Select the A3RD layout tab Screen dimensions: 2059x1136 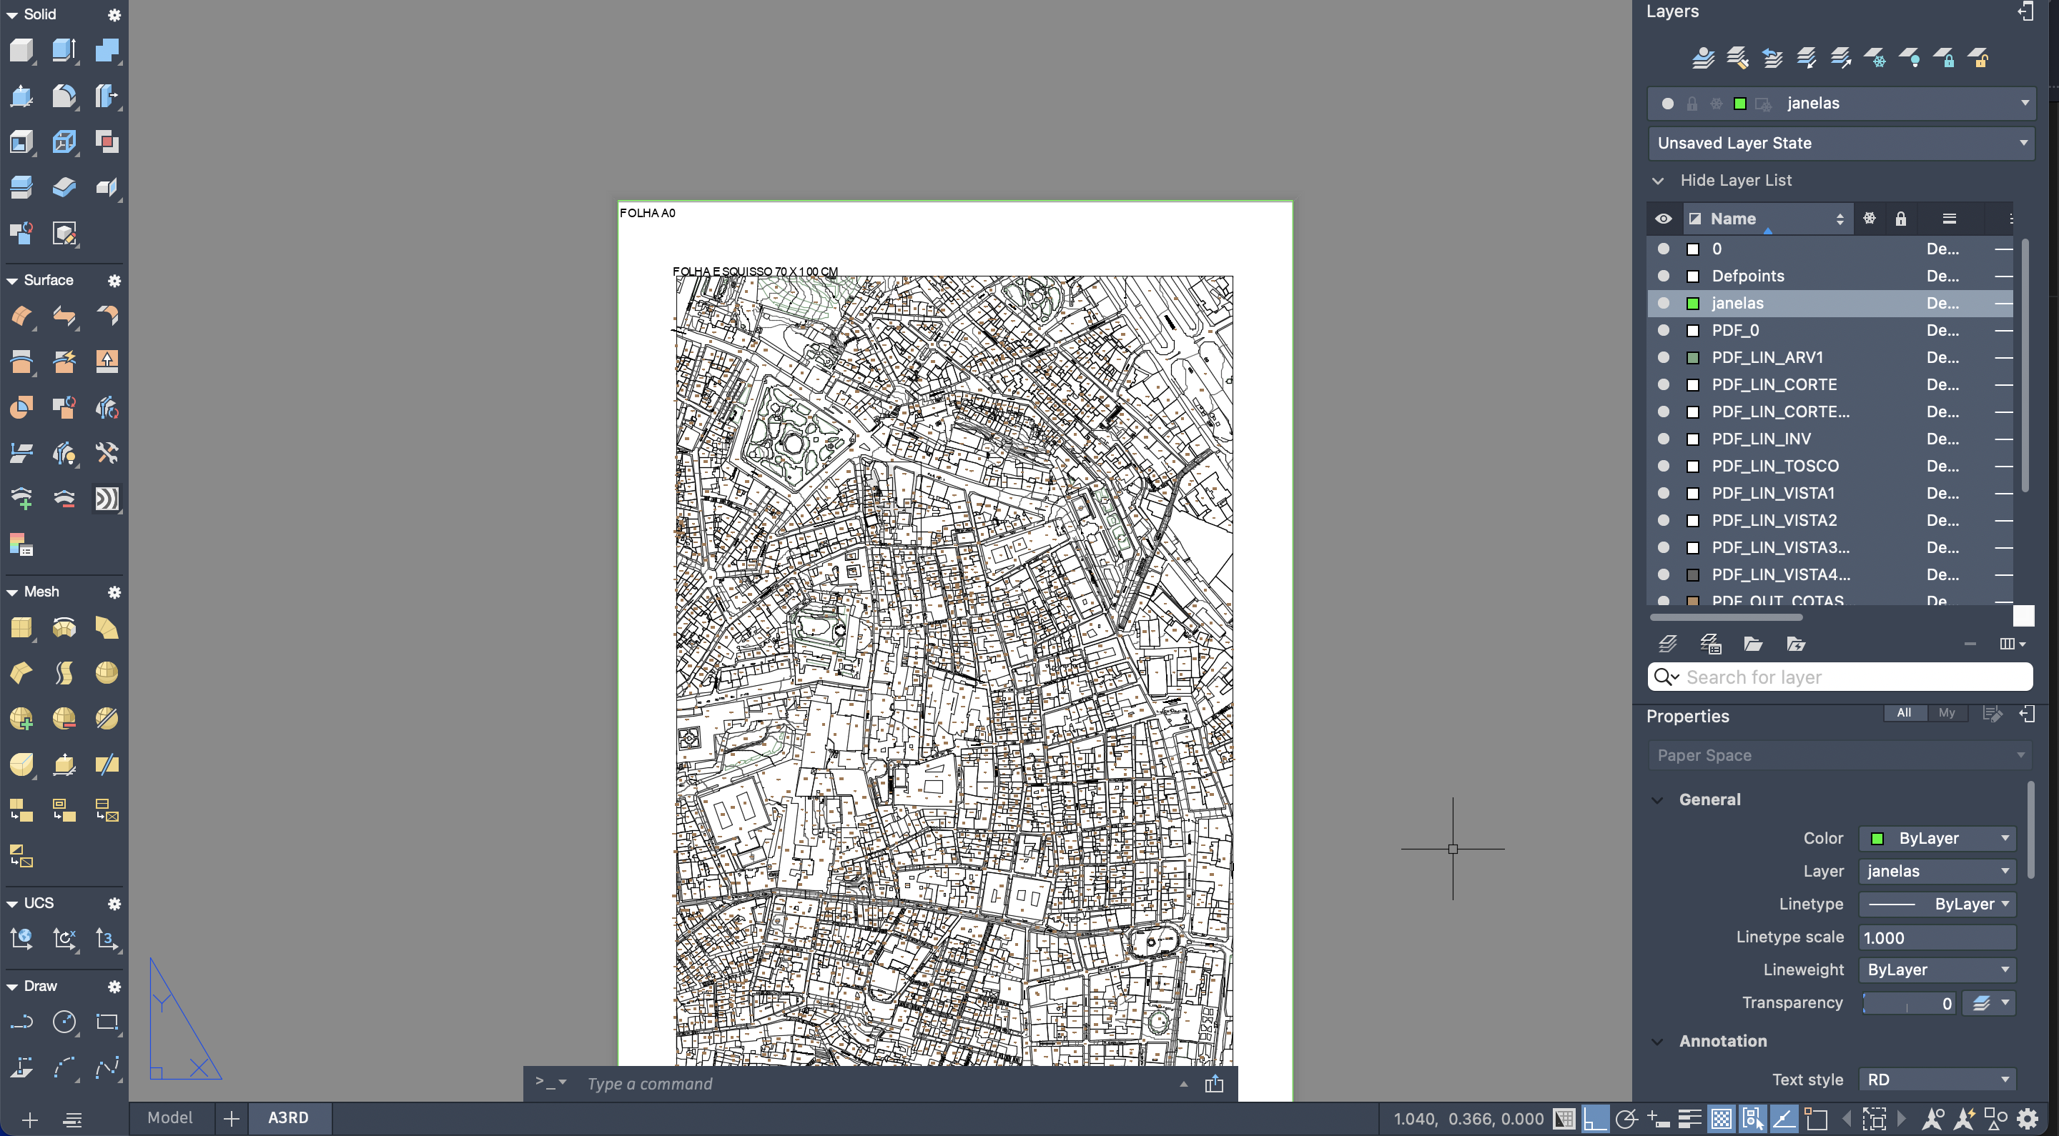(x=287, y=1117)
